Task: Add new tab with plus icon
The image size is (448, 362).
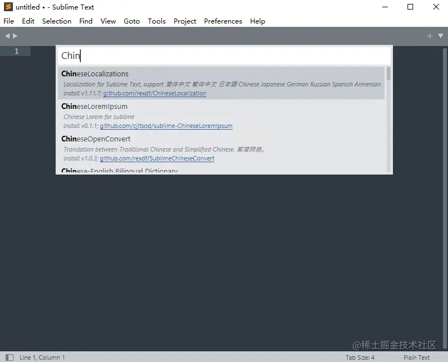Action: pyautogui.click(x=429, y=36)
